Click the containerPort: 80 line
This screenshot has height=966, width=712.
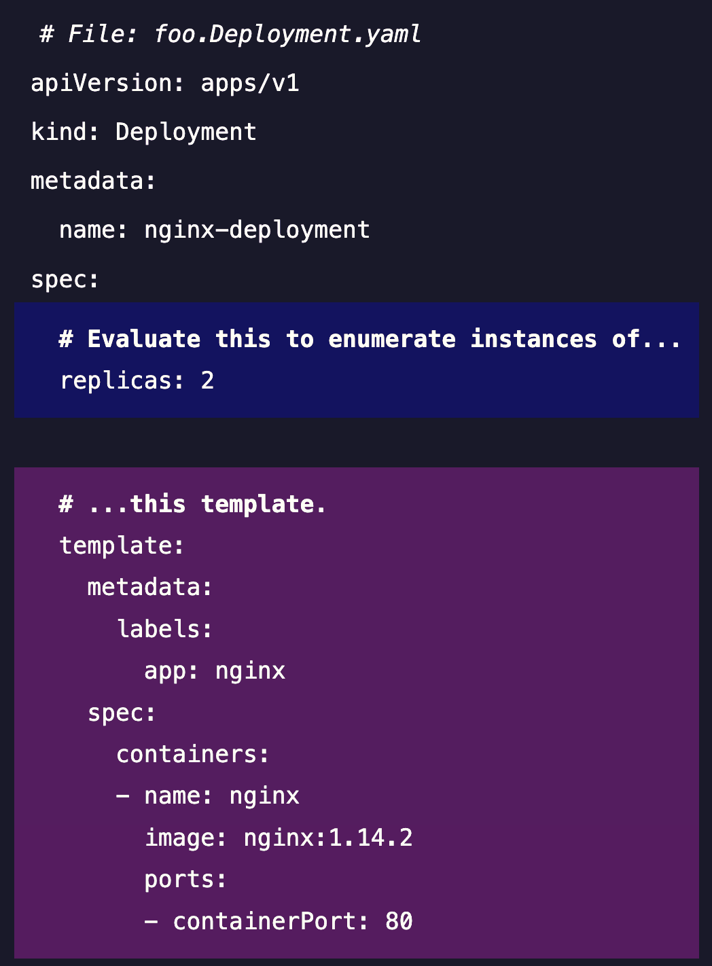pos(279,921)
